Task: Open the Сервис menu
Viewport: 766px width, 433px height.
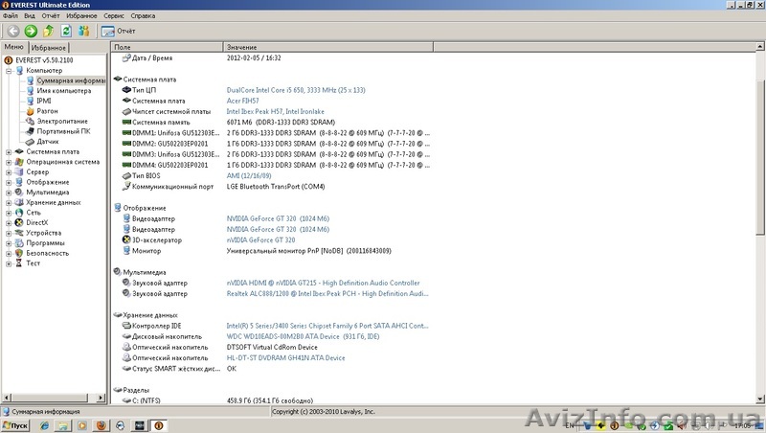Action: (114, 15)
